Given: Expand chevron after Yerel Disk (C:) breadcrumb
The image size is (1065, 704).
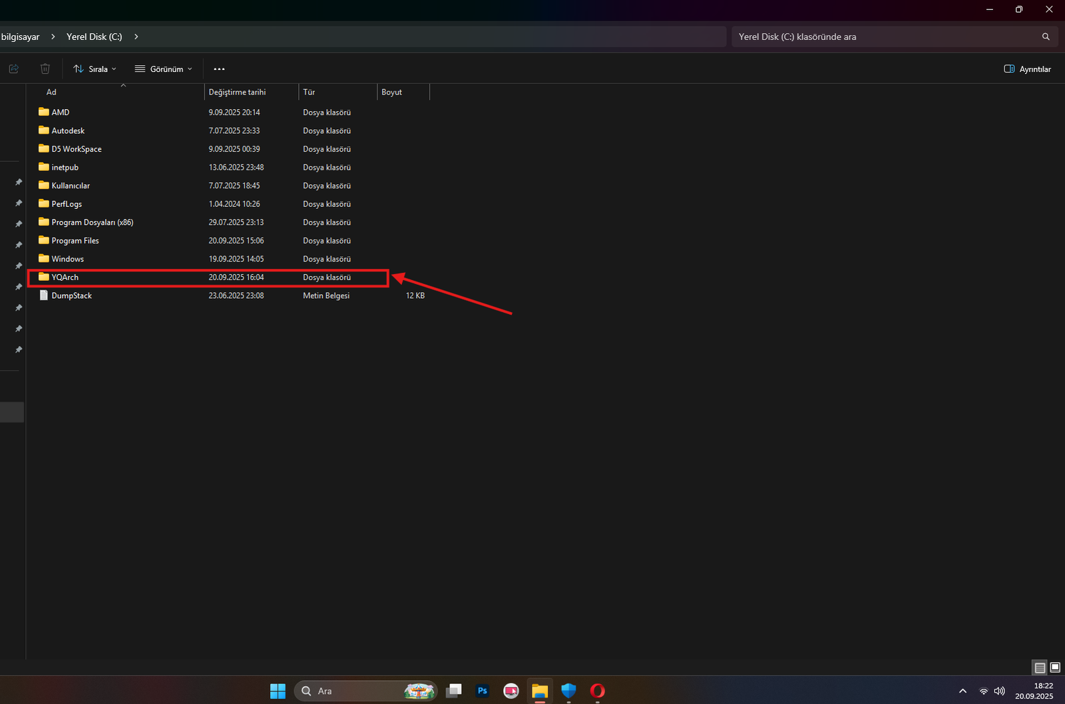Looking at the screenshot, I should point(136,37).
